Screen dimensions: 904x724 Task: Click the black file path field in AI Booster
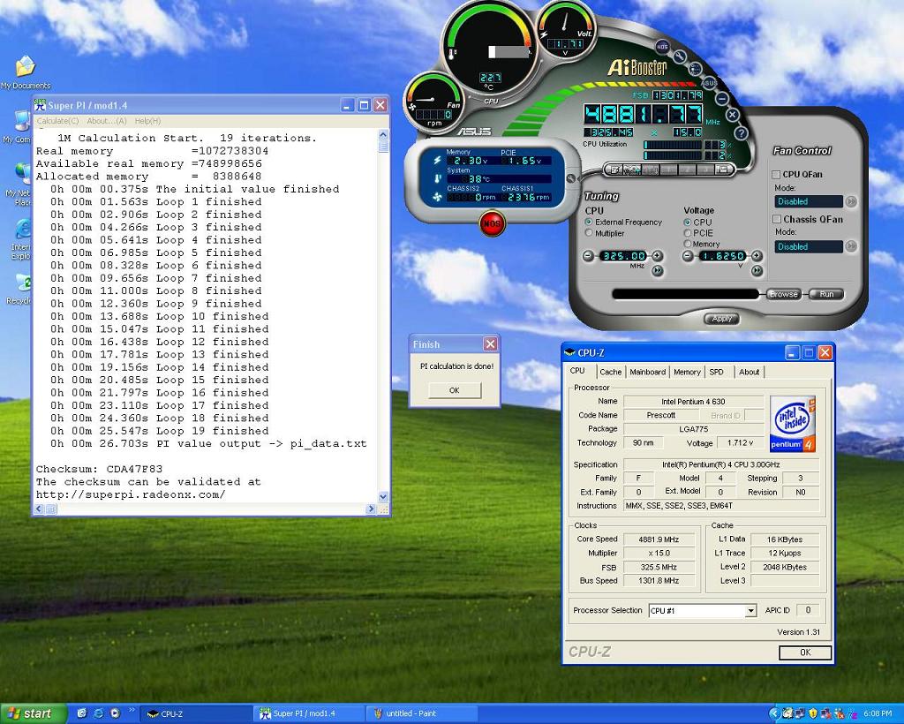pyautogui.click(x=685, y=294)
